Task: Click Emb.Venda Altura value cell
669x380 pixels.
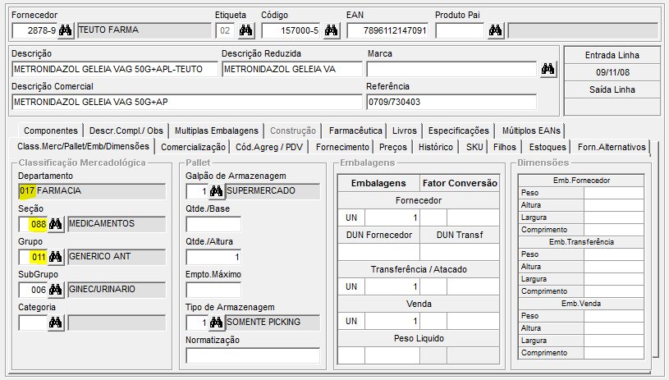Action: tap(613, 328)
